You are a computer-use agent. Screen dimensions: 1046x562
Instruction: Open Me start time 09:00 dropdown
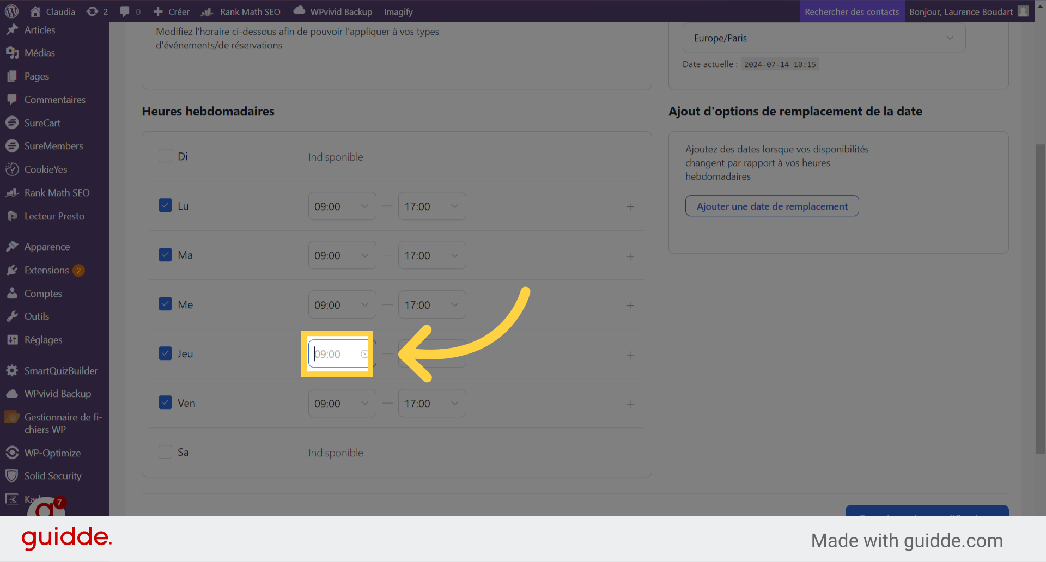pos(342,305)
